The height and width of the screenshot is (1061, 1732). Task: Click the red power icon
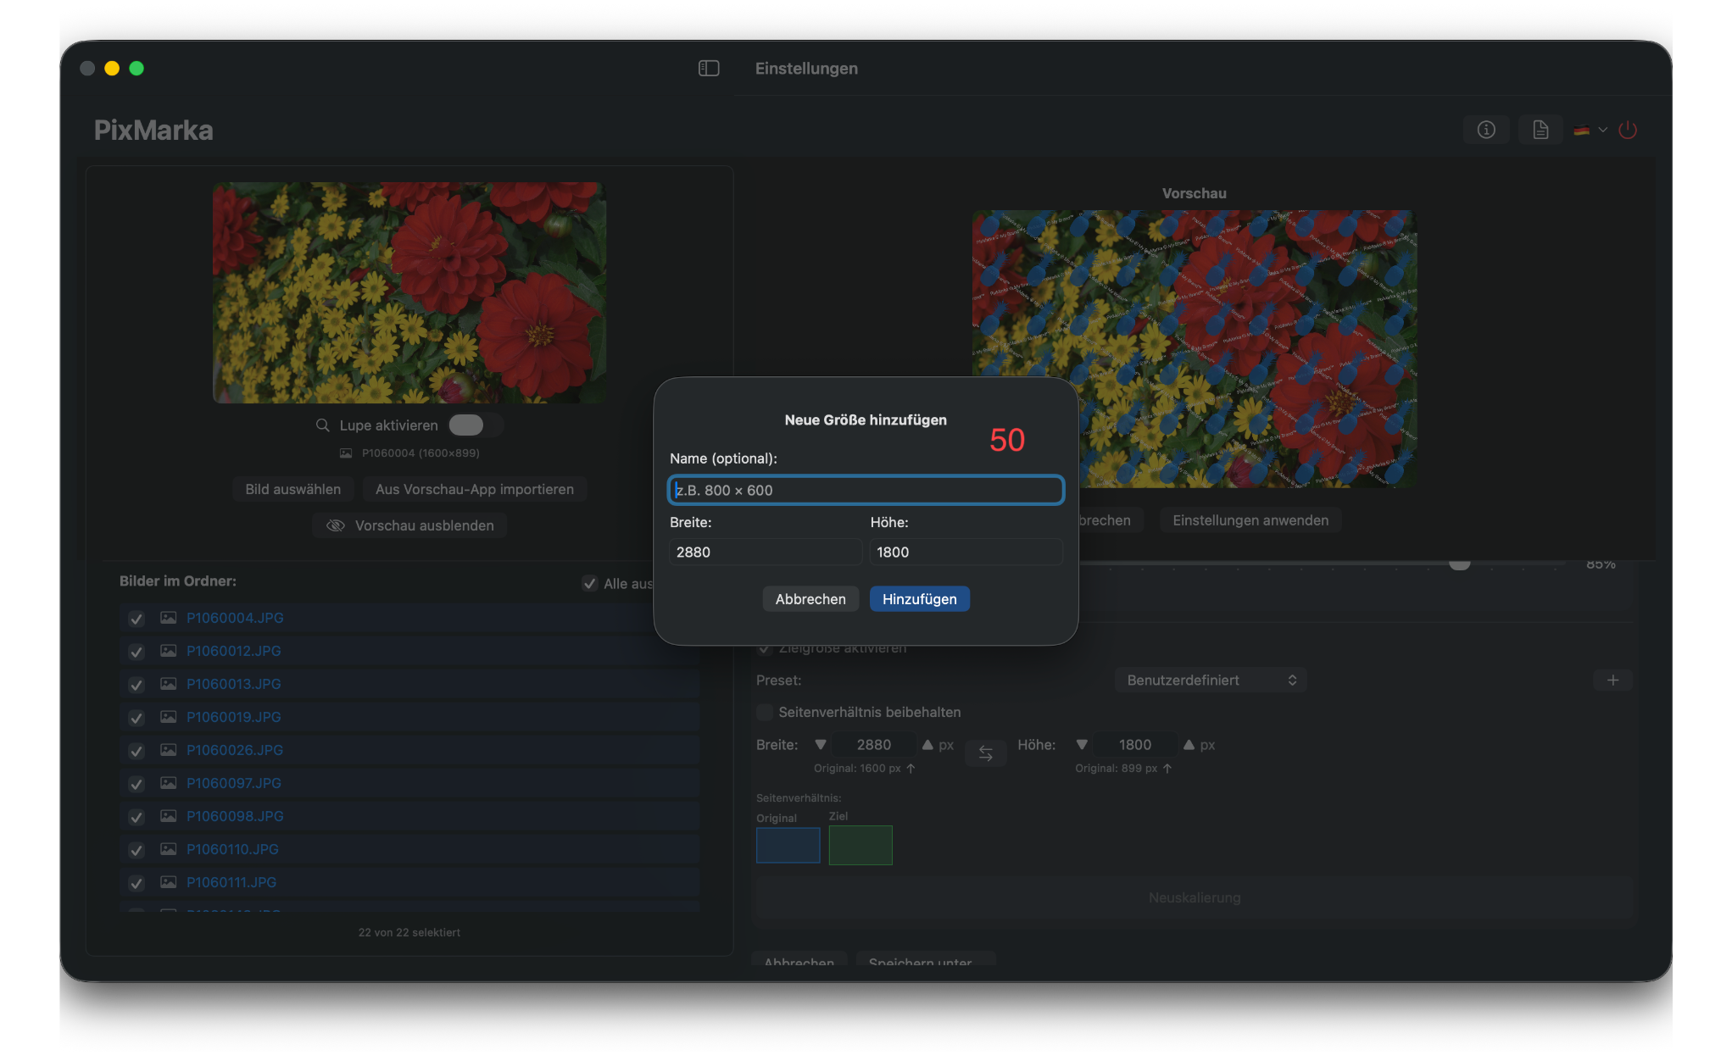coord(1627,130)
